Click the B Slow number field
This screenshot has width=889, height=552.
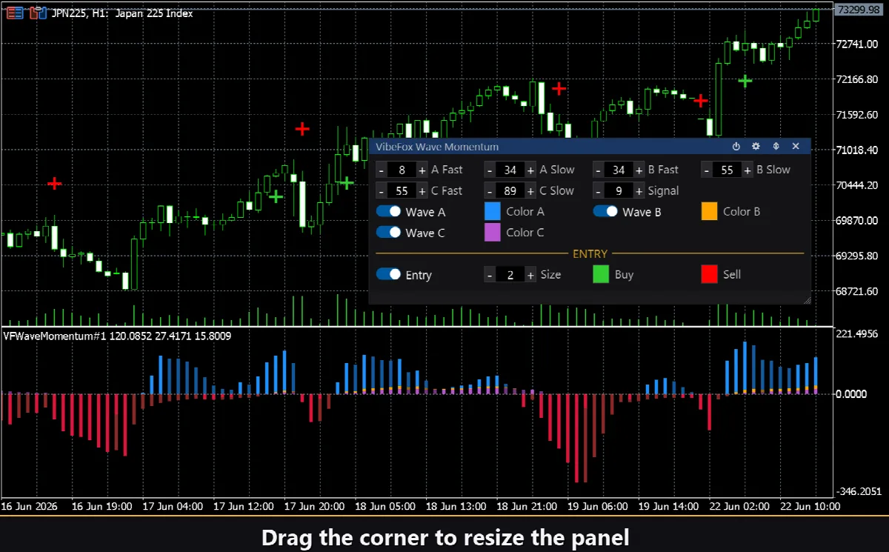pos(727,170)
